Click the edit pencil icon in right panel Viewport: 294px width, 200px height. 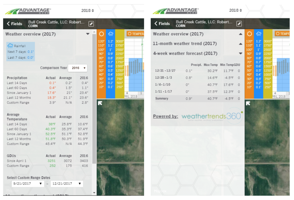(239, 24)
